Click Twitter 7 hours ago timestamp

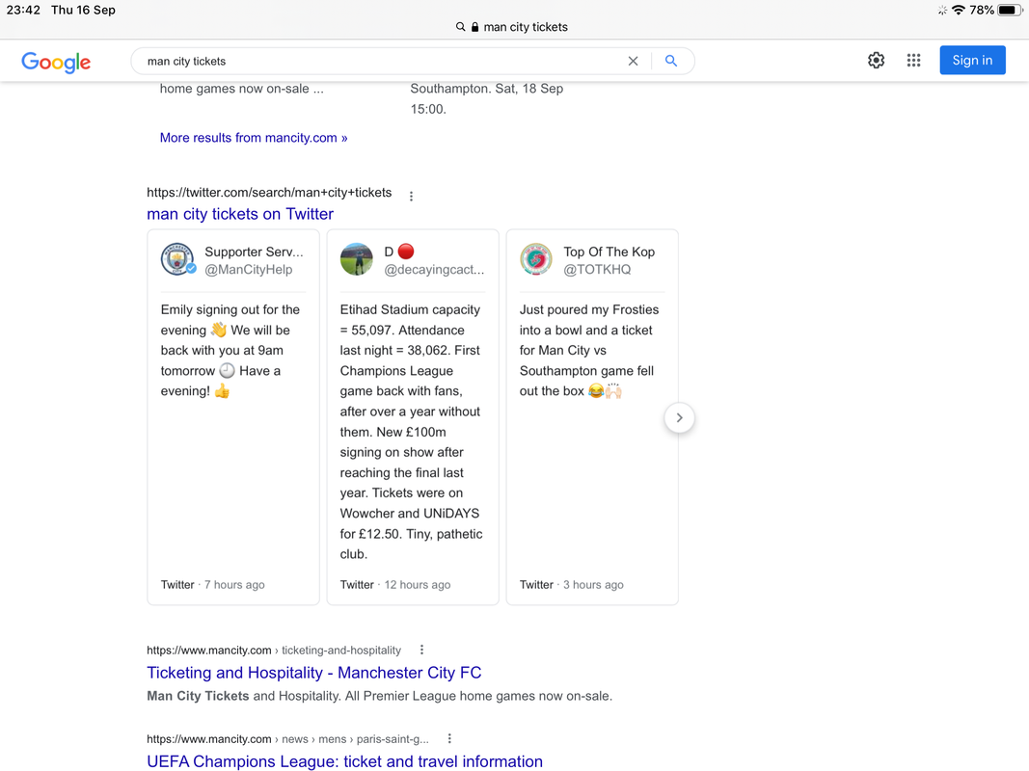212,585
